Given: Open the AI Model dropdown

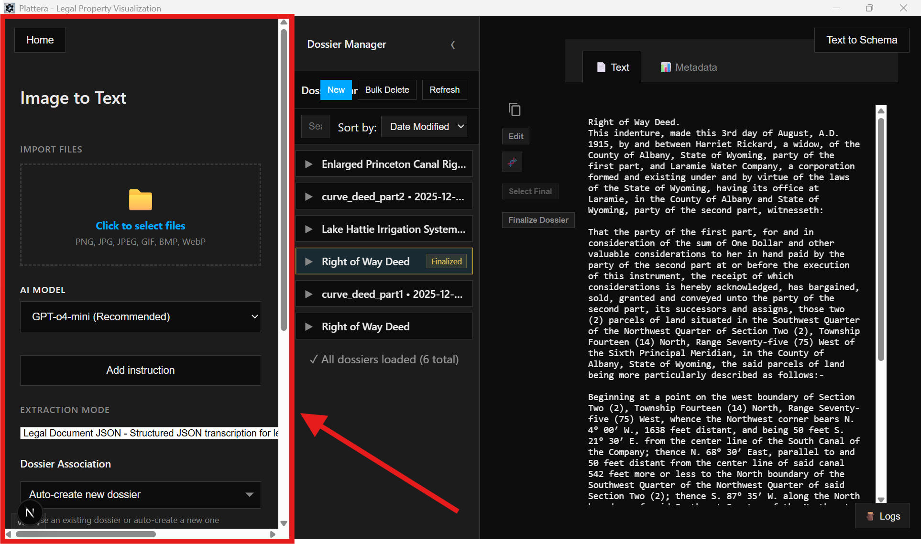Looking at the screenshot, I should (x=140, y=316).
